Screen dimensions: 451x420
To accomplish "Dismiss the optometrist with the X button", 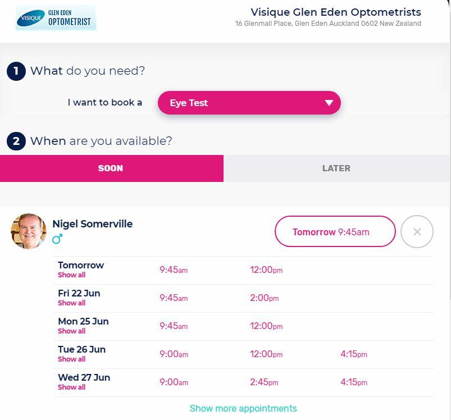I will (417, 231).
